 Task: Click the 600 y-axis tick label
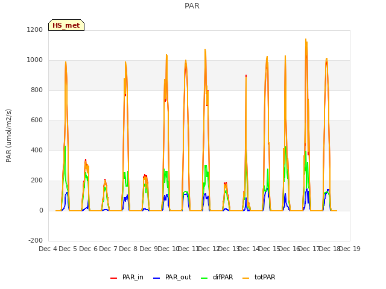pos(37,120)
